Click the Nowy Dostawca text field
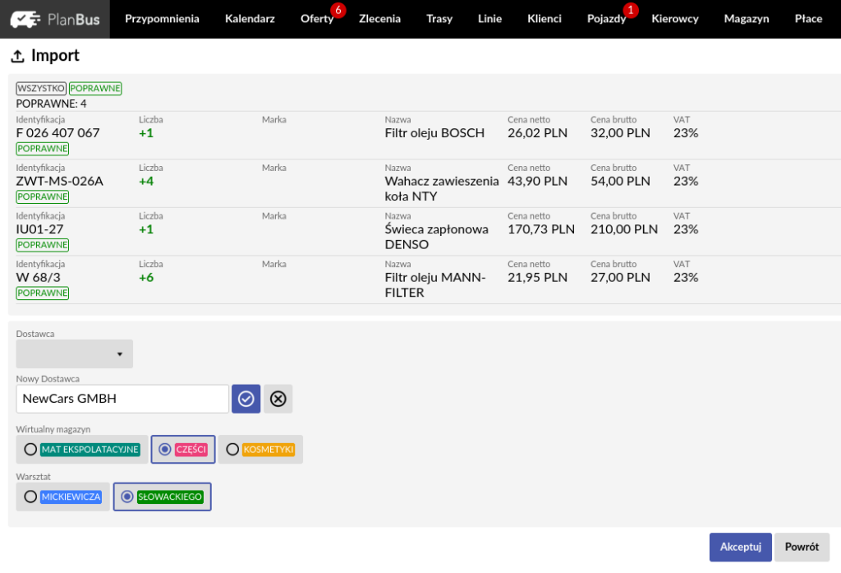841x573 pixels. pyautogui.click(x=122, y=399)
